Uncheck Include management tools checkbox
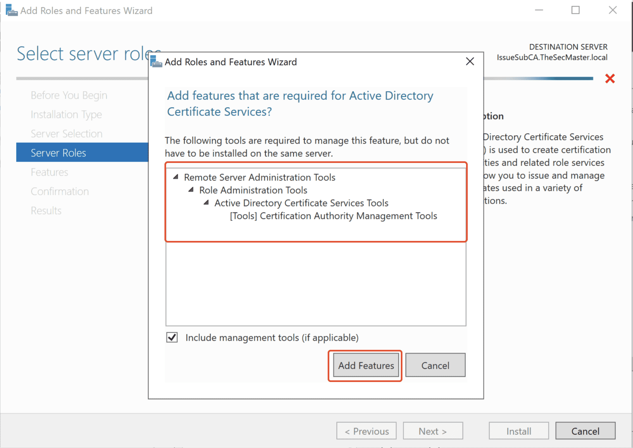Viewport: 633px width, 448px height. 172,337
